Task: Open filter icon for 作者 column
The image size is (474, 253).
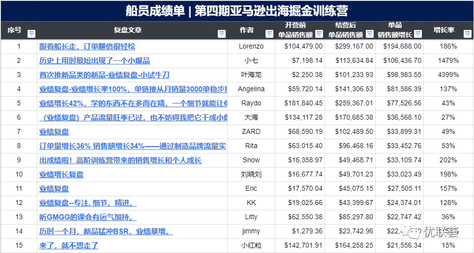Action: (269, 34)
